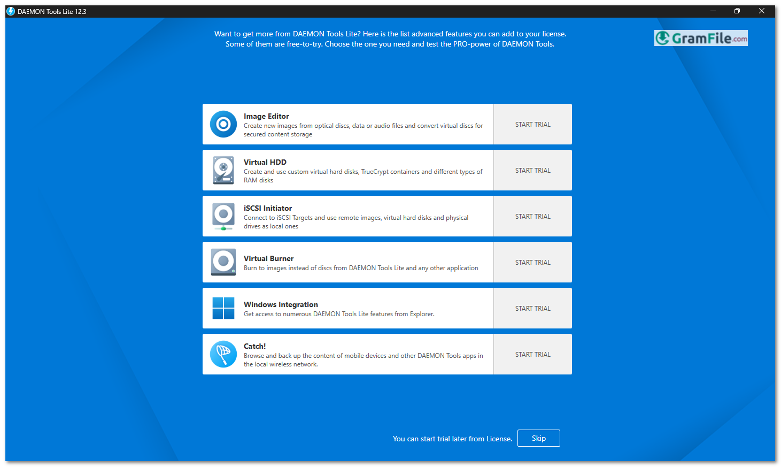Click the Virtual Burner drive icon

pyautogui.click(x=223, y=262)
